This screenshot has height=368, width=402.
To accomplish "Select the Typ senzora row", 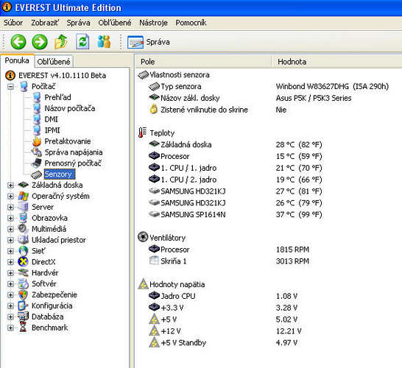I will (269, 86).
